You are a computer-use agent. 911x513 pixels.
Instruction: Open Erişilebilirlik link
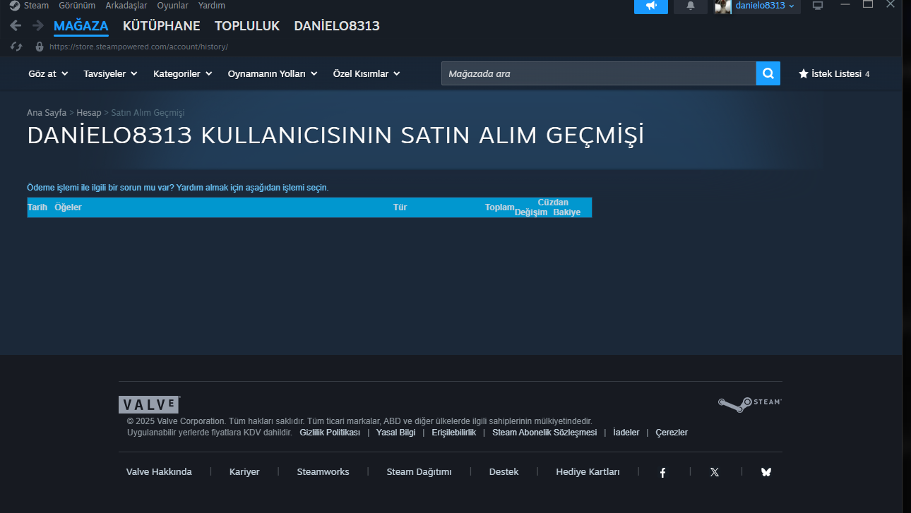click(x=453, y=433)
